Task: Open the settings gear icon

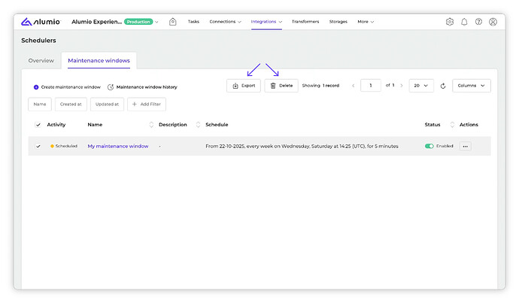Action: 450,22
